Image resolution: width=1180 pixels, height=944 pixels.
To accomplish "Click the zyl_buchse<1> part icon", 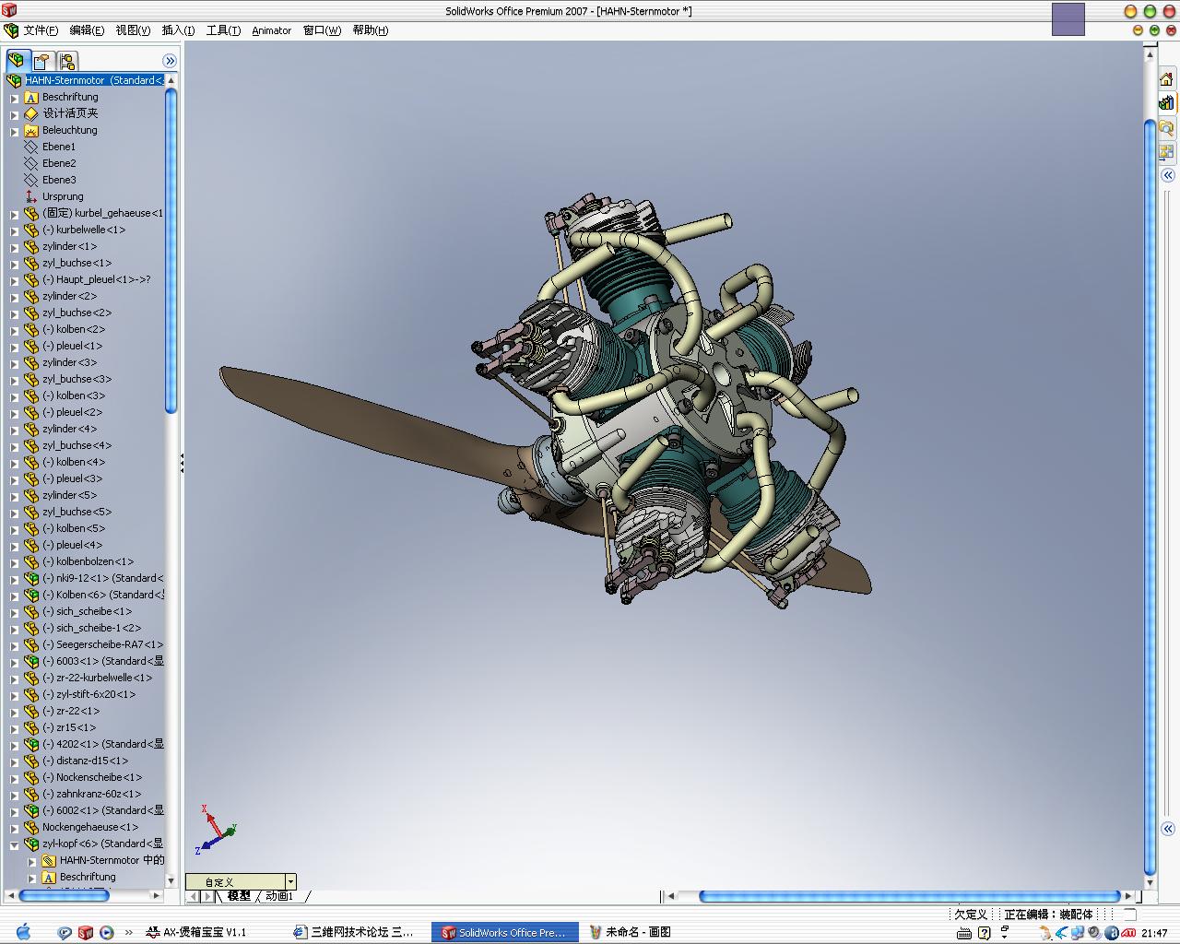I will pyautogui.click(x=31, y=263).
